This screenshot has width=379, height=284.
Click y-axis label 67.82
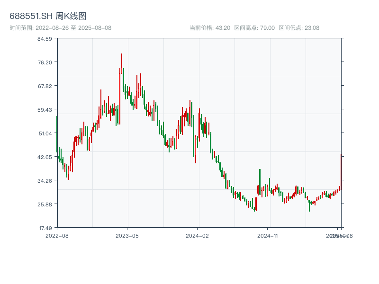tap(45, 86)
